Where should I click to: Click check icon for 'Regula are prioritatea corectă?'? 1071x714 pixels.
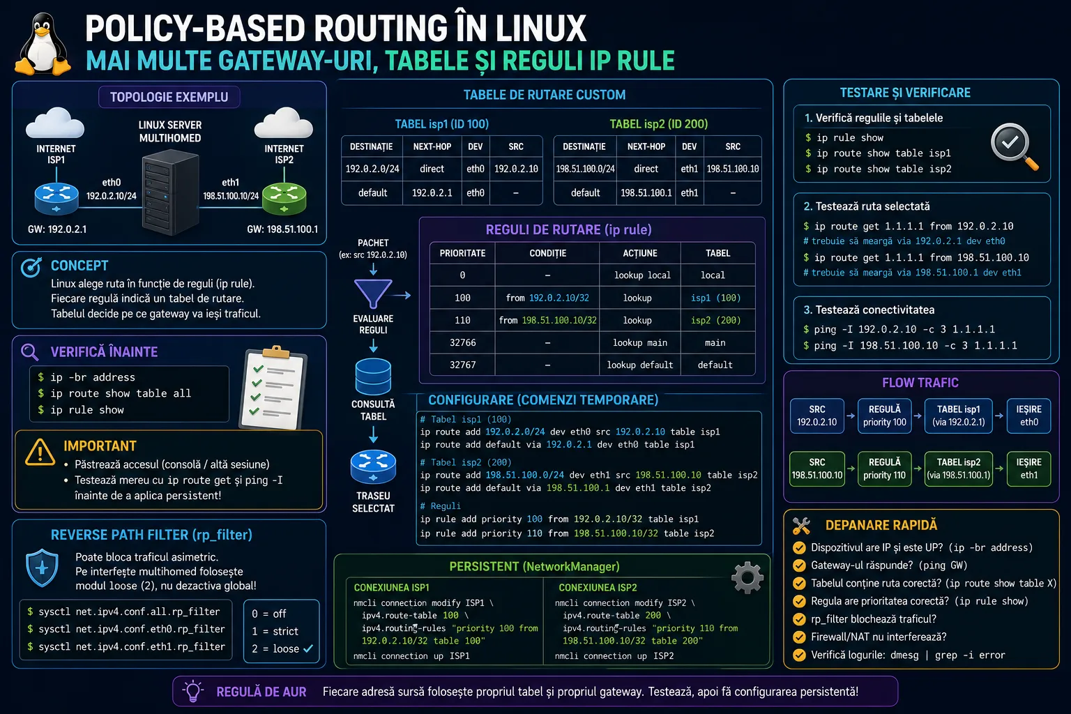point(799,601)
